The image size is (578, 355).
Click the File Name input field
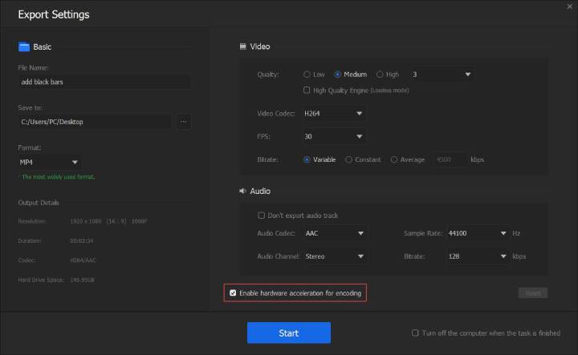click(104, 83)
